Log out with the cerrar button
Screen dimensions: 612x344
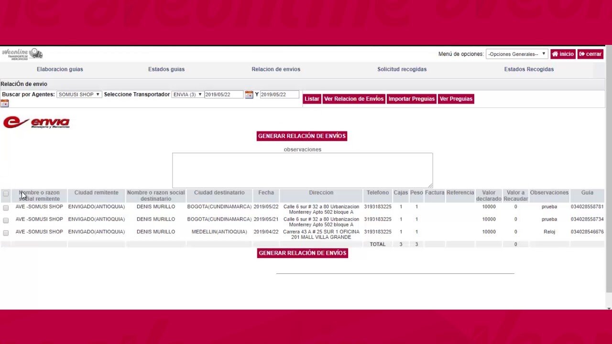590,54
